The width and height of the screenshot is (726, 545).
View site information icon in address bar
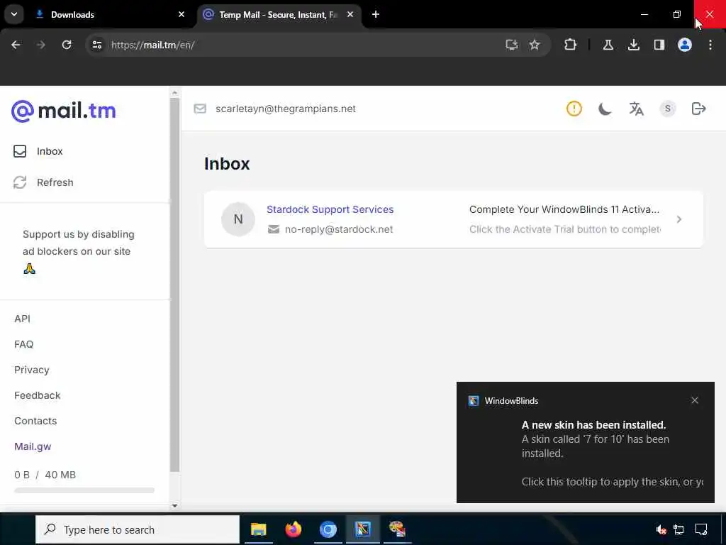(x=96, y=45)
